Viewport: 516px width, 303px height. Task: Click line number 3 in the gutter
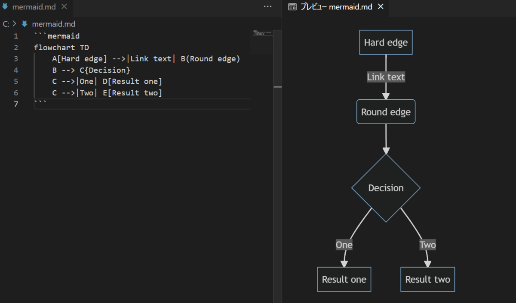pyautogui.click(x=16, y=59)
